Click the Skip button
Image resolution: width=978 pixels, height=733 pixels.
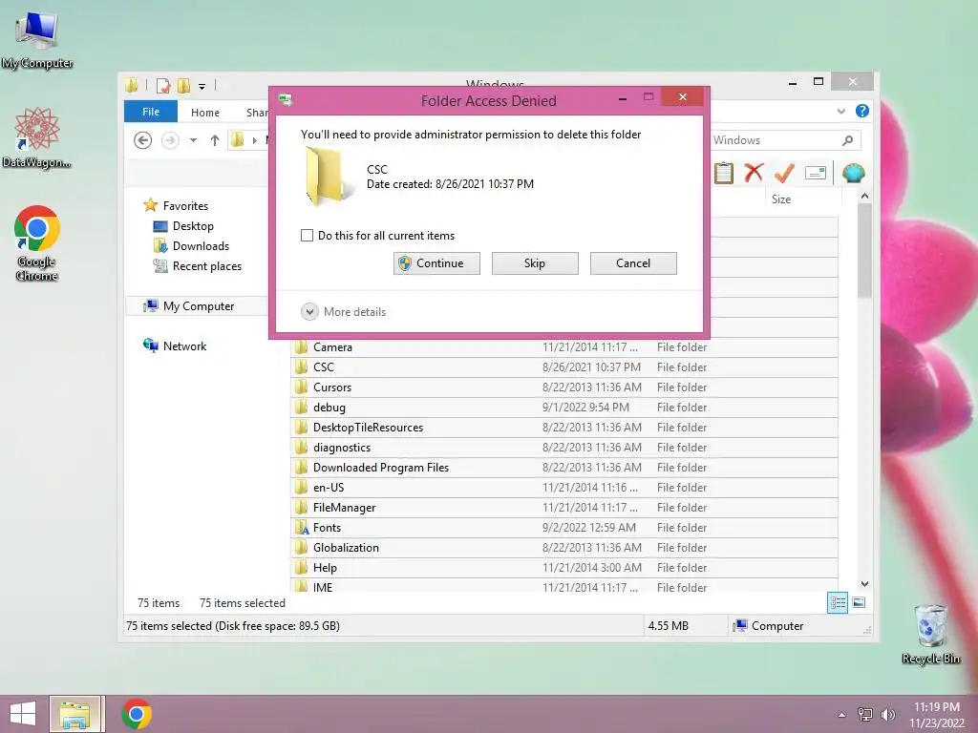(535, 263)
